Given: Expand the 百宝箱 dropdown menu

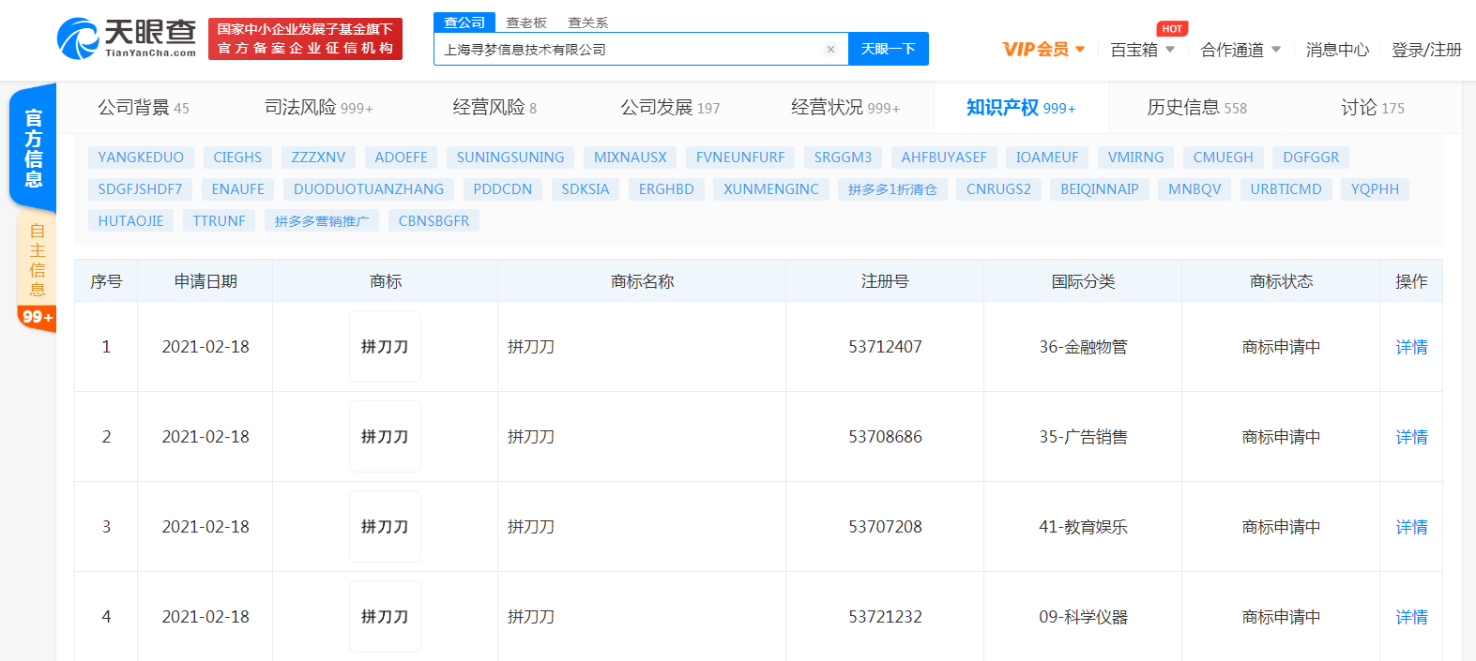Looking at the screenshot, I should 1142,50.
